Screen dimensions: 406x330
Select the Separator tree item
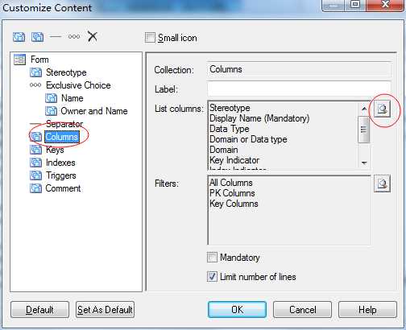64,124
